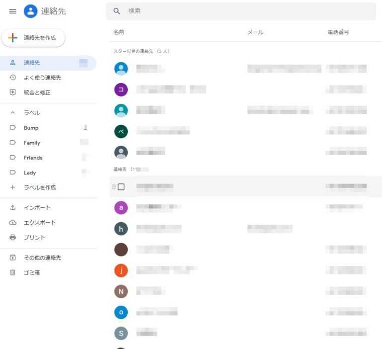Select the contacts (連絡先) sidebar item
This screenshot has width=382, height=349.
click(32, 63)
